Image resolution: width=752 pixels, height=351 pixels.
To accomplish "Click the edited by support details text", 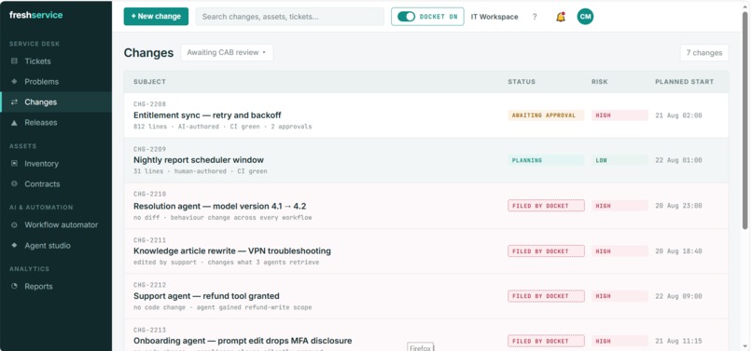I will (x=227, y=263).
